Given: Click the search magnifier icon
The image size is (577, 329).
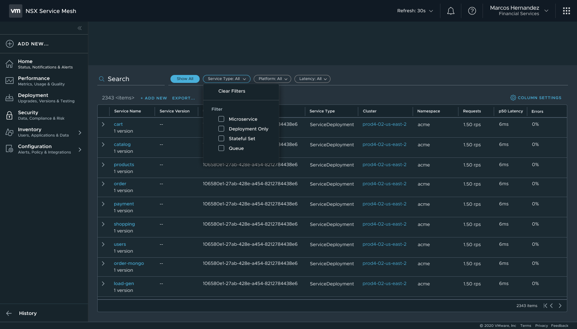Looking at the screenshot, I should coord(102,79).
